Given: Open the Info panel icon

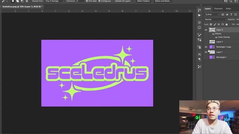Looking at the screenshot, I should [x=199, y=28].
